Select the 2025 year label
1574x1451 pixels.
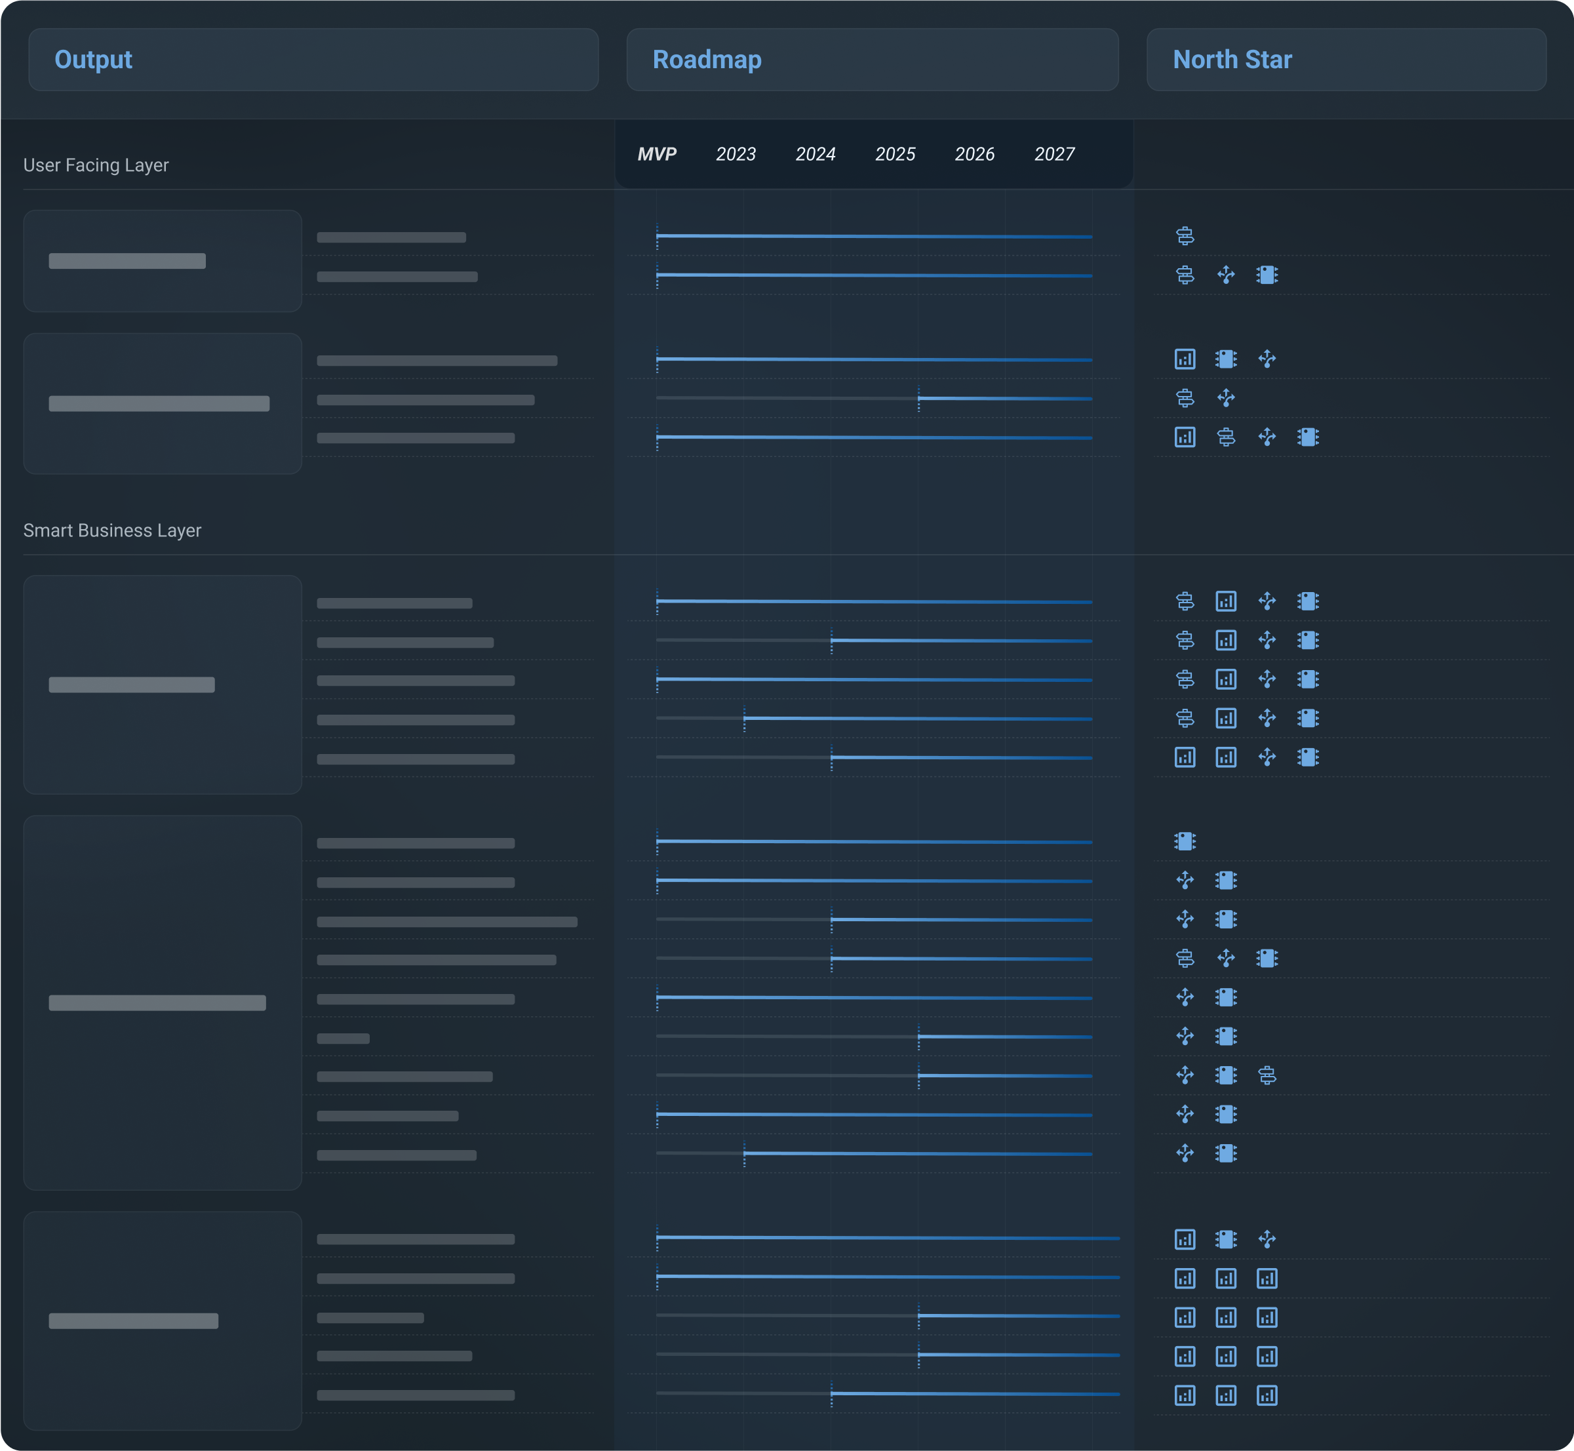point(895,154)
